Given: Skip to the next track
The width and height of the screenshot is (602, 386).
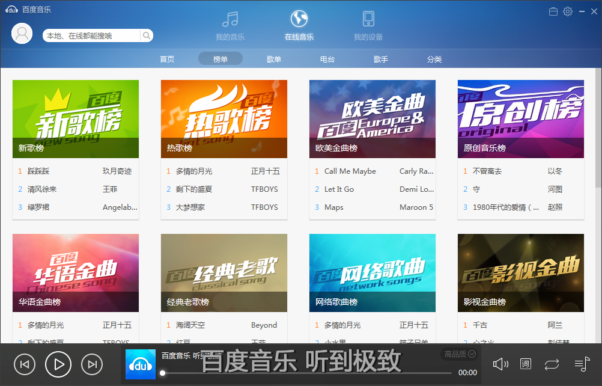Looking at the screenshot, I should pos(92,364).
